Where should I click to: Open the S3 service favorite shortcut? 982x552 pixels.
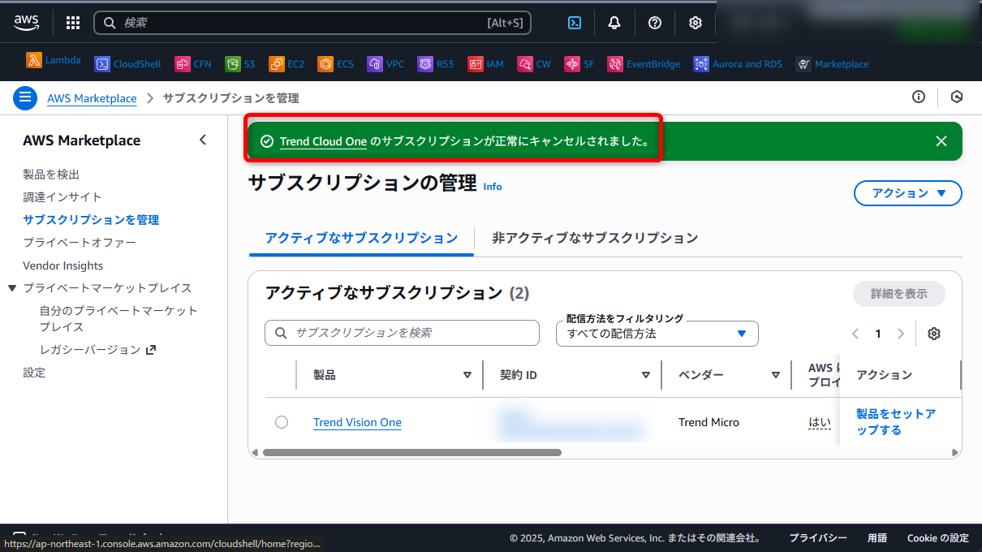point(241,63)
